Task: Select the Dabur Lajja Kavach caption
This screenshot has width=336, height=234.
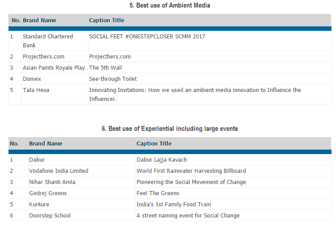Action: pos(161,160)
